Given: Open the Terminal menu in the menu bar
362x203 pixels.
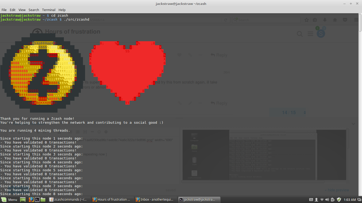Looking at the screenshot, I should (49, 10).
